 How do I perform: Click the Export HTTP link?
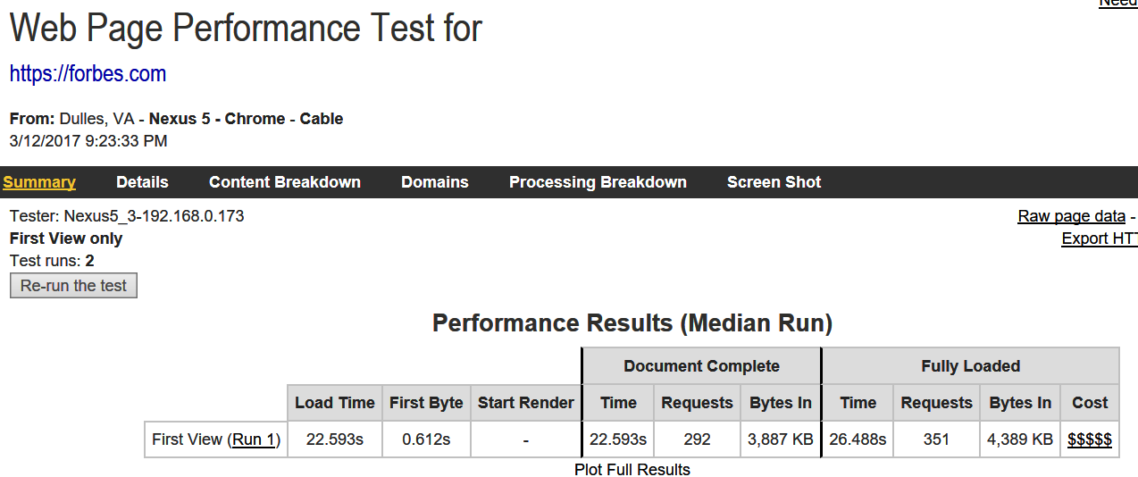tap(1100, 238)
